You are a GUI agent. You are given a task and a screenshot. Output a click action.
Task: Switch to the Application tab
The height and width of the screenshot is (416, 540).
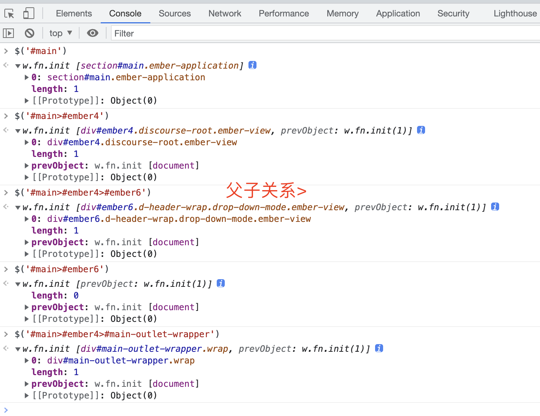398,14
